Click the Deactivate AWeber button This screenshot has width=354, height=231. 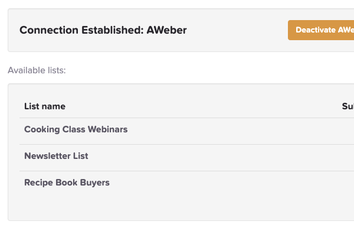point(321,30)
